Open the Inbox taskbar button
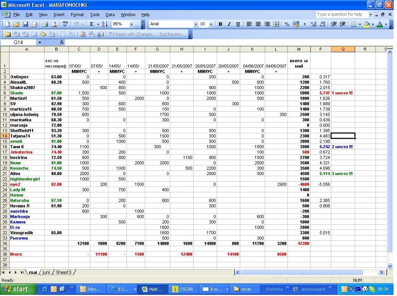This screenshot has width=397, height=296. pos(91,289)
